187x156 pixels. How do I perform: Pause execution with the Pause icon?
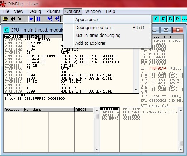(38, 19)
